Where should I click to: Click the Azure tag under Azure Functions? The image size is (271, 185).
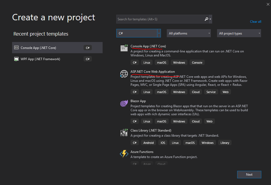pyautogui.click(x=147, y=164)
